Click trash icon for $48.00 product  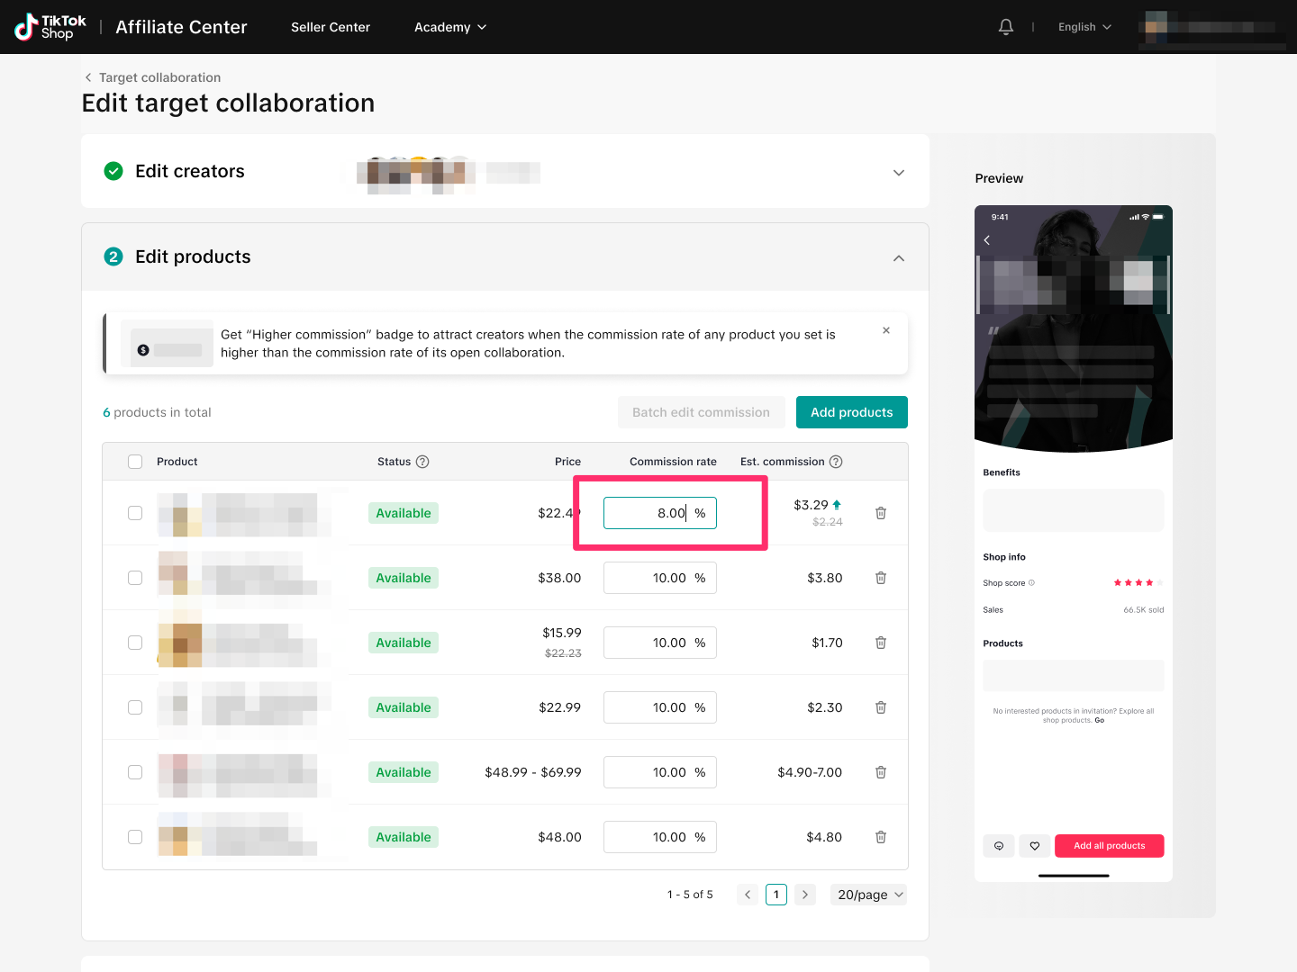[x=881, y=837]
